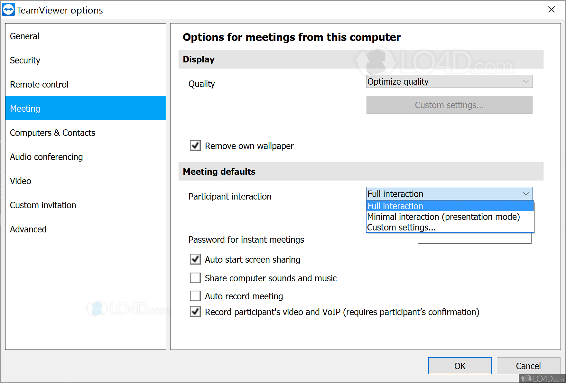The height and width of the screenshot is (383, 566).
Task: Enable Share computer sounds and music
Action: coord(195,278)
